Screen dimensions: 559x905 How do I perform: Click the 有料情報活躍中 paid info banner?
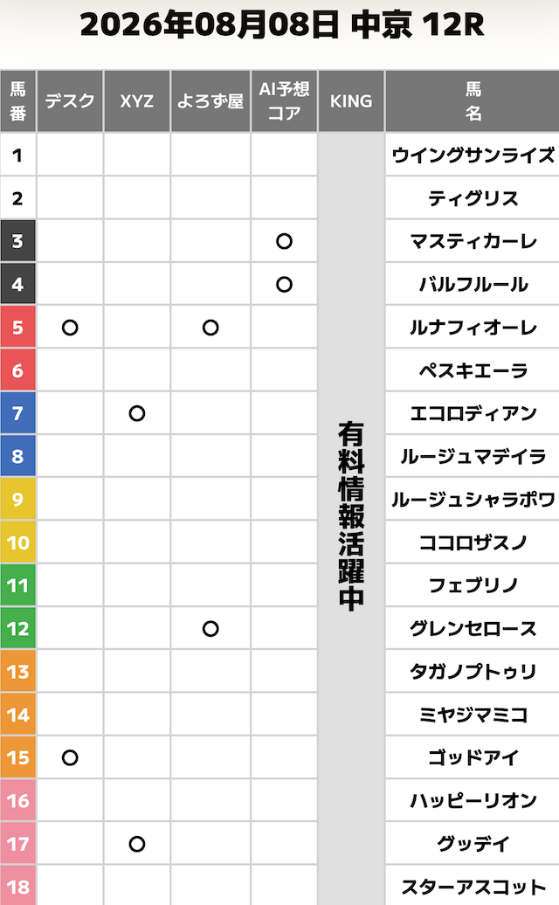pos(351,516)
